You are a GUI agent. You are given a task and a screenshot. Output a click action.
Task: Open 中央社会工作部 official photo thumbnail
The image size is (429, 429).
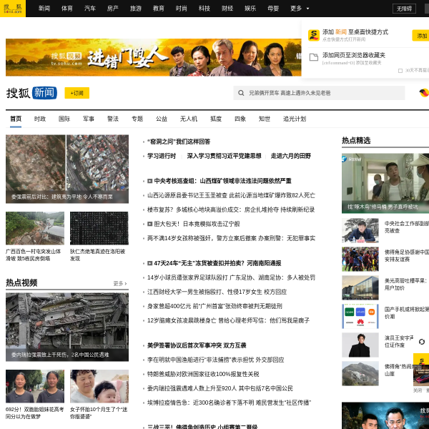[x=360, y=230]
